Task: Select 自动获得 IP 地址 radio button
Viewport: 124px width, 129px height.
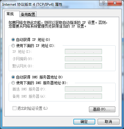Action: point(13,40)
